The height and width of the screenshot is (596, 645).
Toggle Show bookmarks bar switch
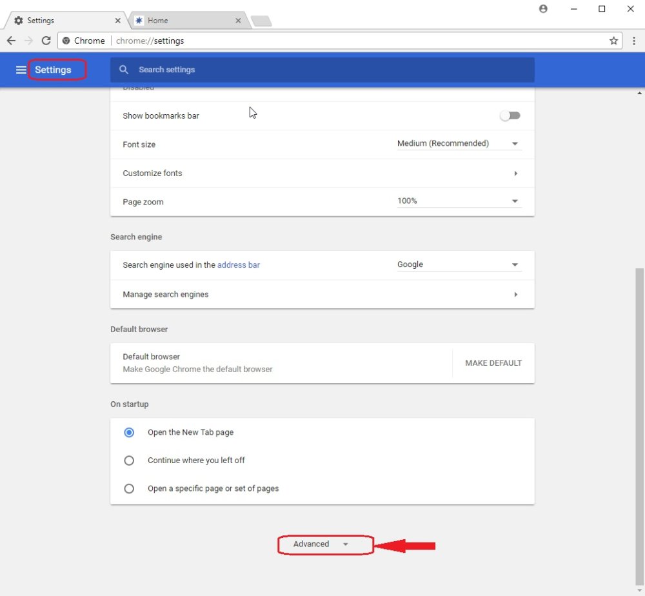point(510,115)
